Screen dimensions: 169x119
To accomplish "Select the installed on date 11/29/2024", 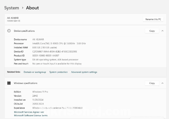I will 38,100.
